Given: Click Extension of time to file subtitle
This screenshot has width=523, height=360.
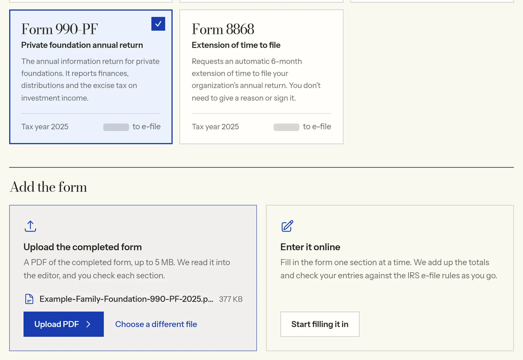Looking at the screenshot, I should [x=236, y=45].
